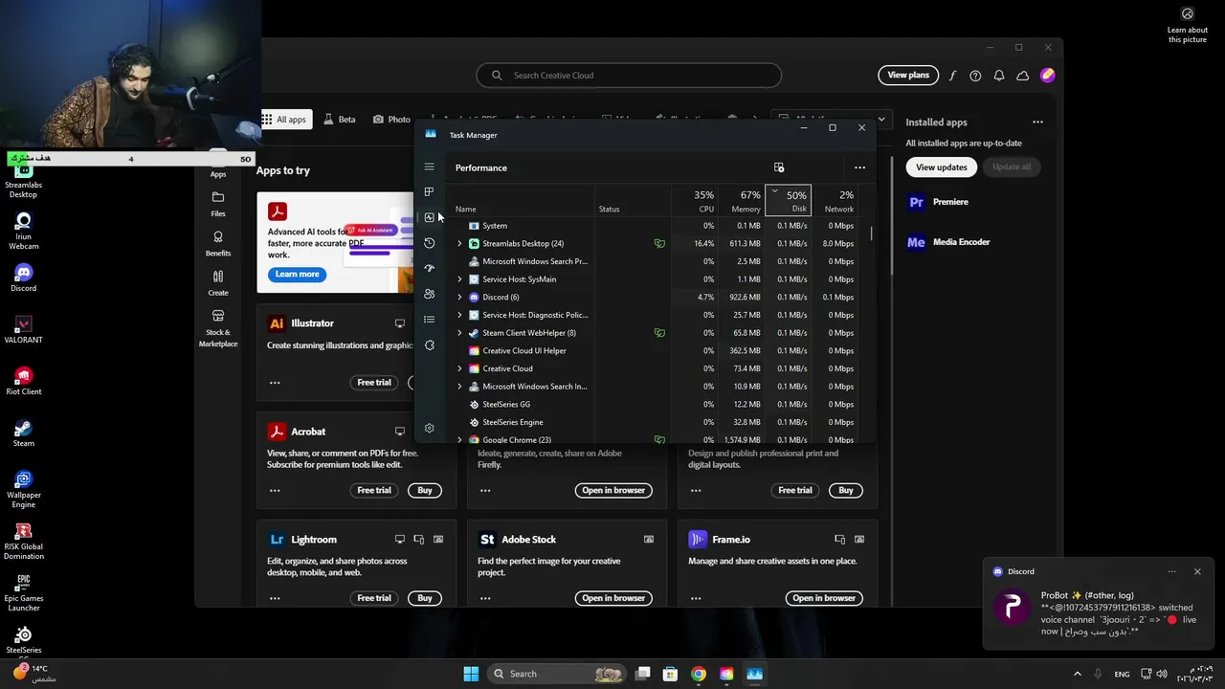1225x689 pixels.
Task: Click Open in browser for Frame.io
Action: pos(824,598)
